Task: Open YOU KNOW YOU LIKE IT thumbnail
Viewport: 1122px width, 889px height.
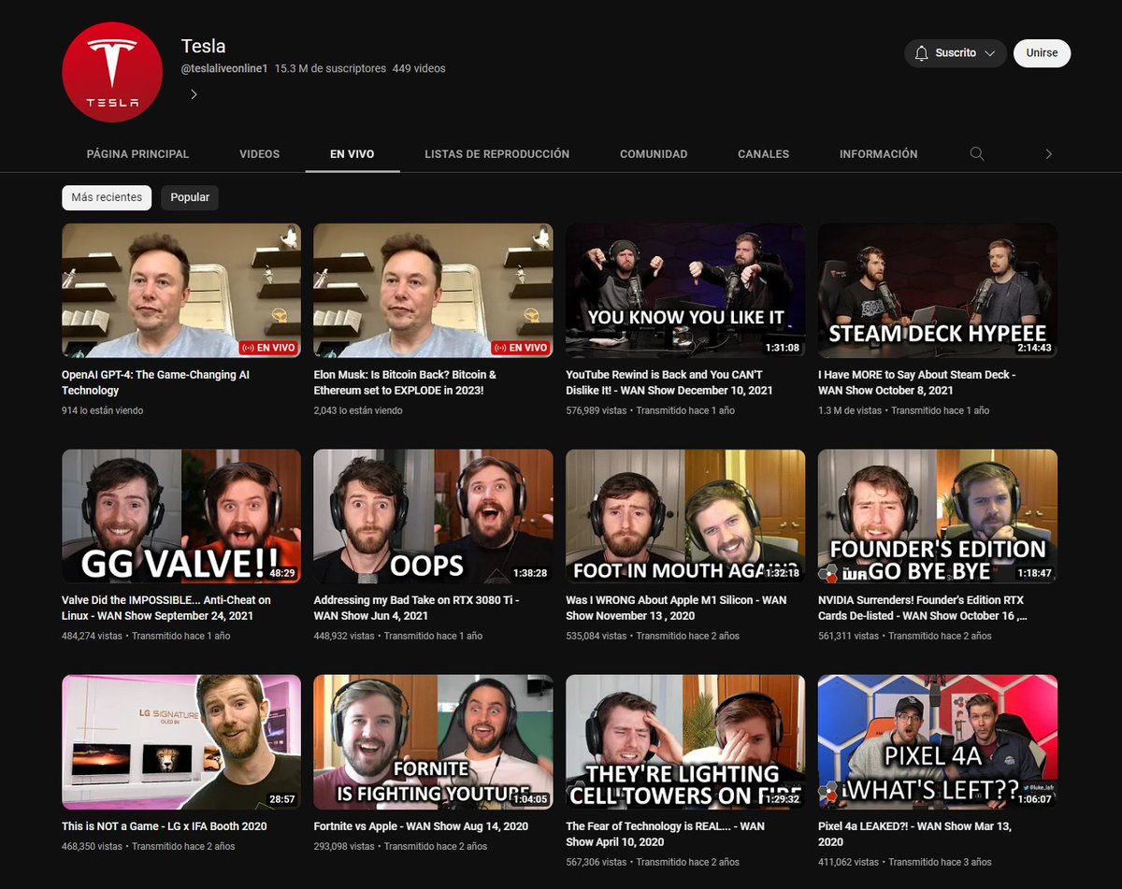Action: [x=685, y=291]
